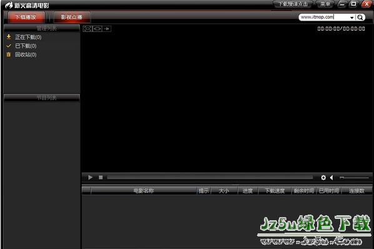This screenshot has height=249, width=374.
Task: Open the 已下载(0) list
Action: [x=26, y=46]
